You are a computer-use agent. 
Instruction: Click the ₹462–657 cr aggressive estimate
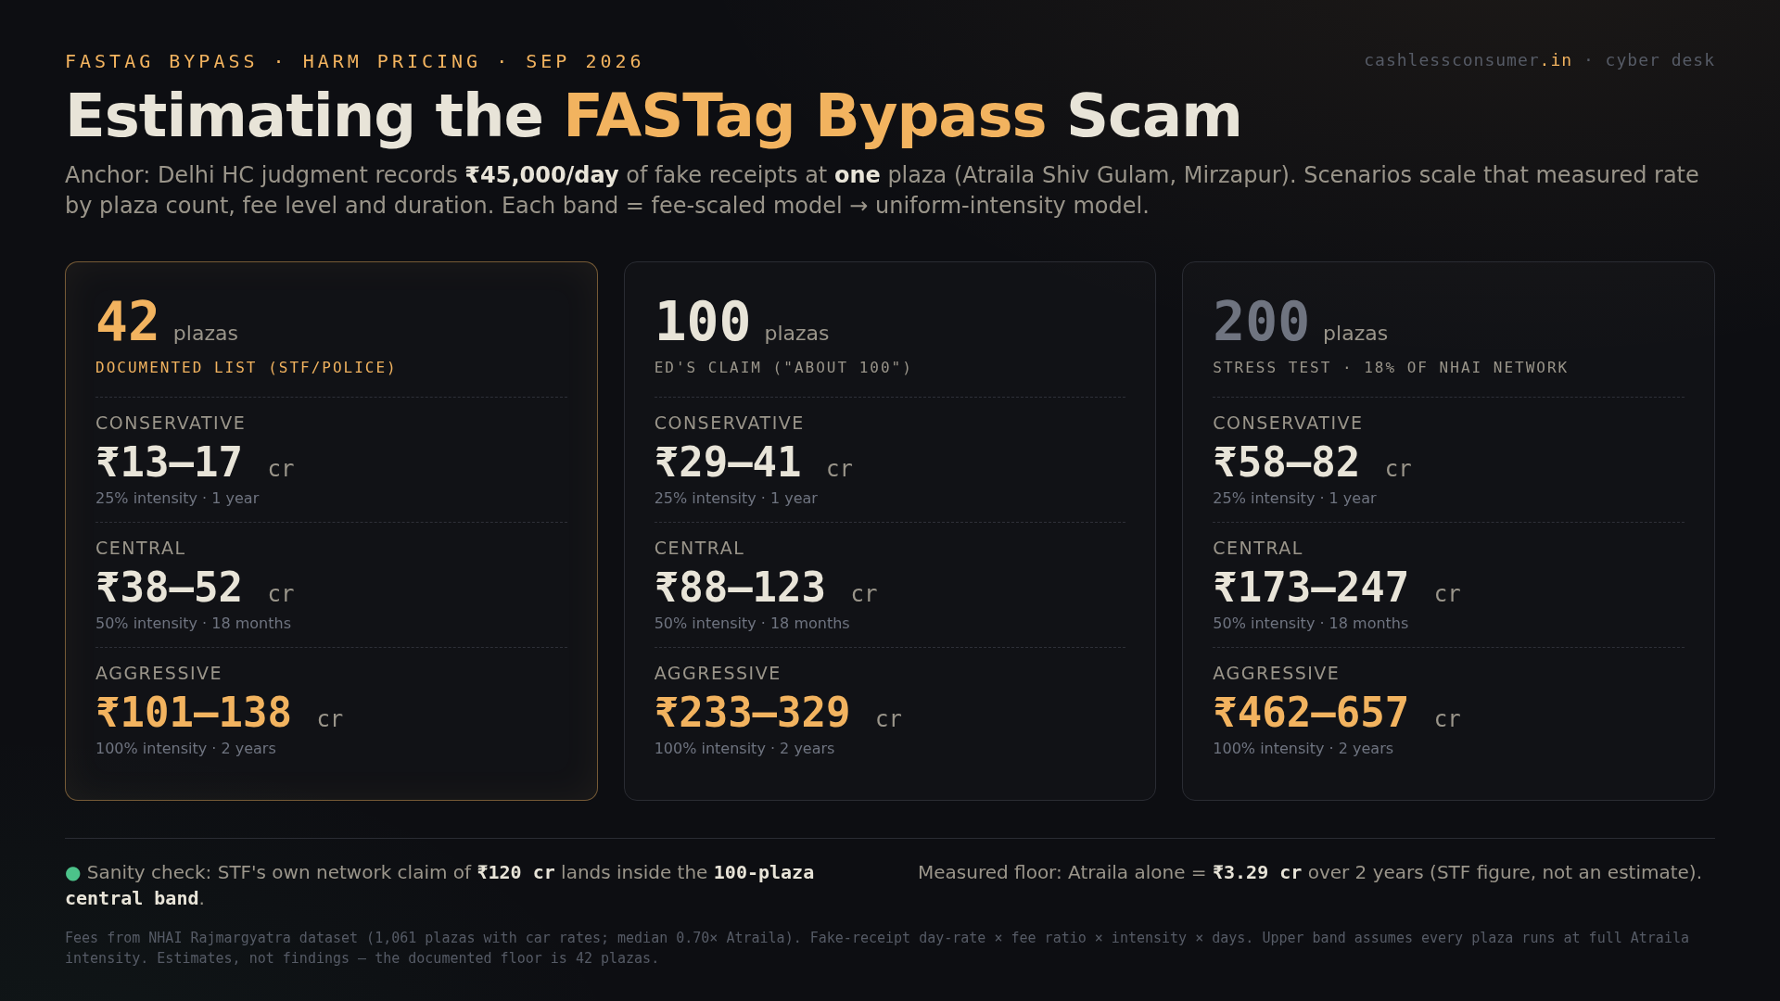pyautogui.click(x=1337, y=713)
